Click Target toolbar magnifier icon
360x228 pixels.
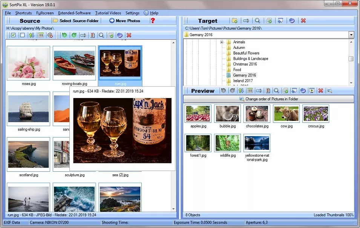257,21
